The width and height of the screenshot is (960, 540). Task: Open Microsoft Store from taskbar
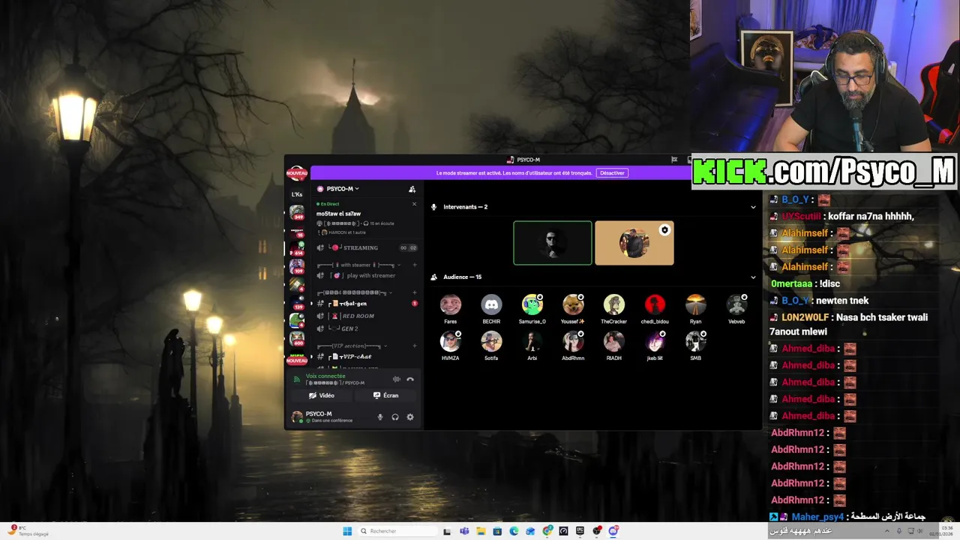(497, 531)
